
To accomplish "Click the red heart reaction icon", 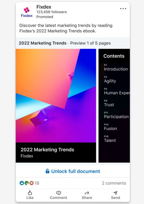I will [x=31, y=183].
